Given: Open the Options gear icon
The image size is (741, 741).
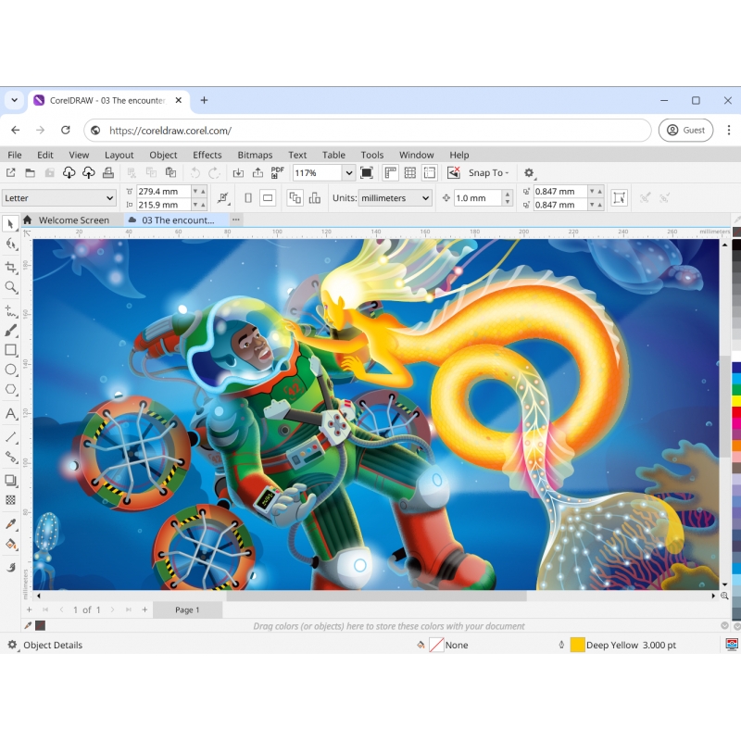Looking at the screenshot, I should click(x=529, y=173).
